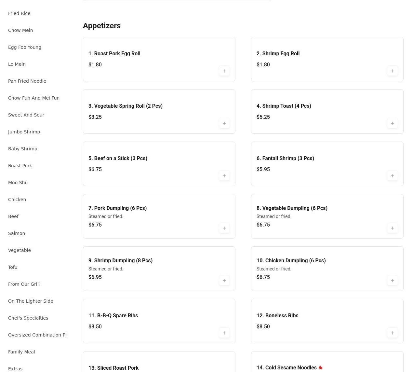413x372 pixels.
Task: Add Chicken Dumpling with plus icon
Action: click(393, 281)
